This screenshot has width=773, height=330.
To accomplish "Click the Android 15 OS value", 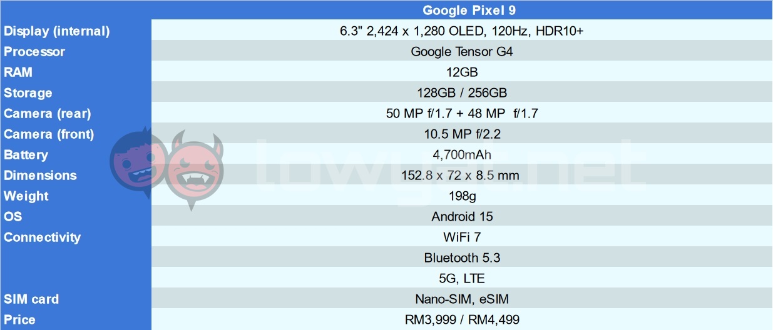I will (461, 216).
